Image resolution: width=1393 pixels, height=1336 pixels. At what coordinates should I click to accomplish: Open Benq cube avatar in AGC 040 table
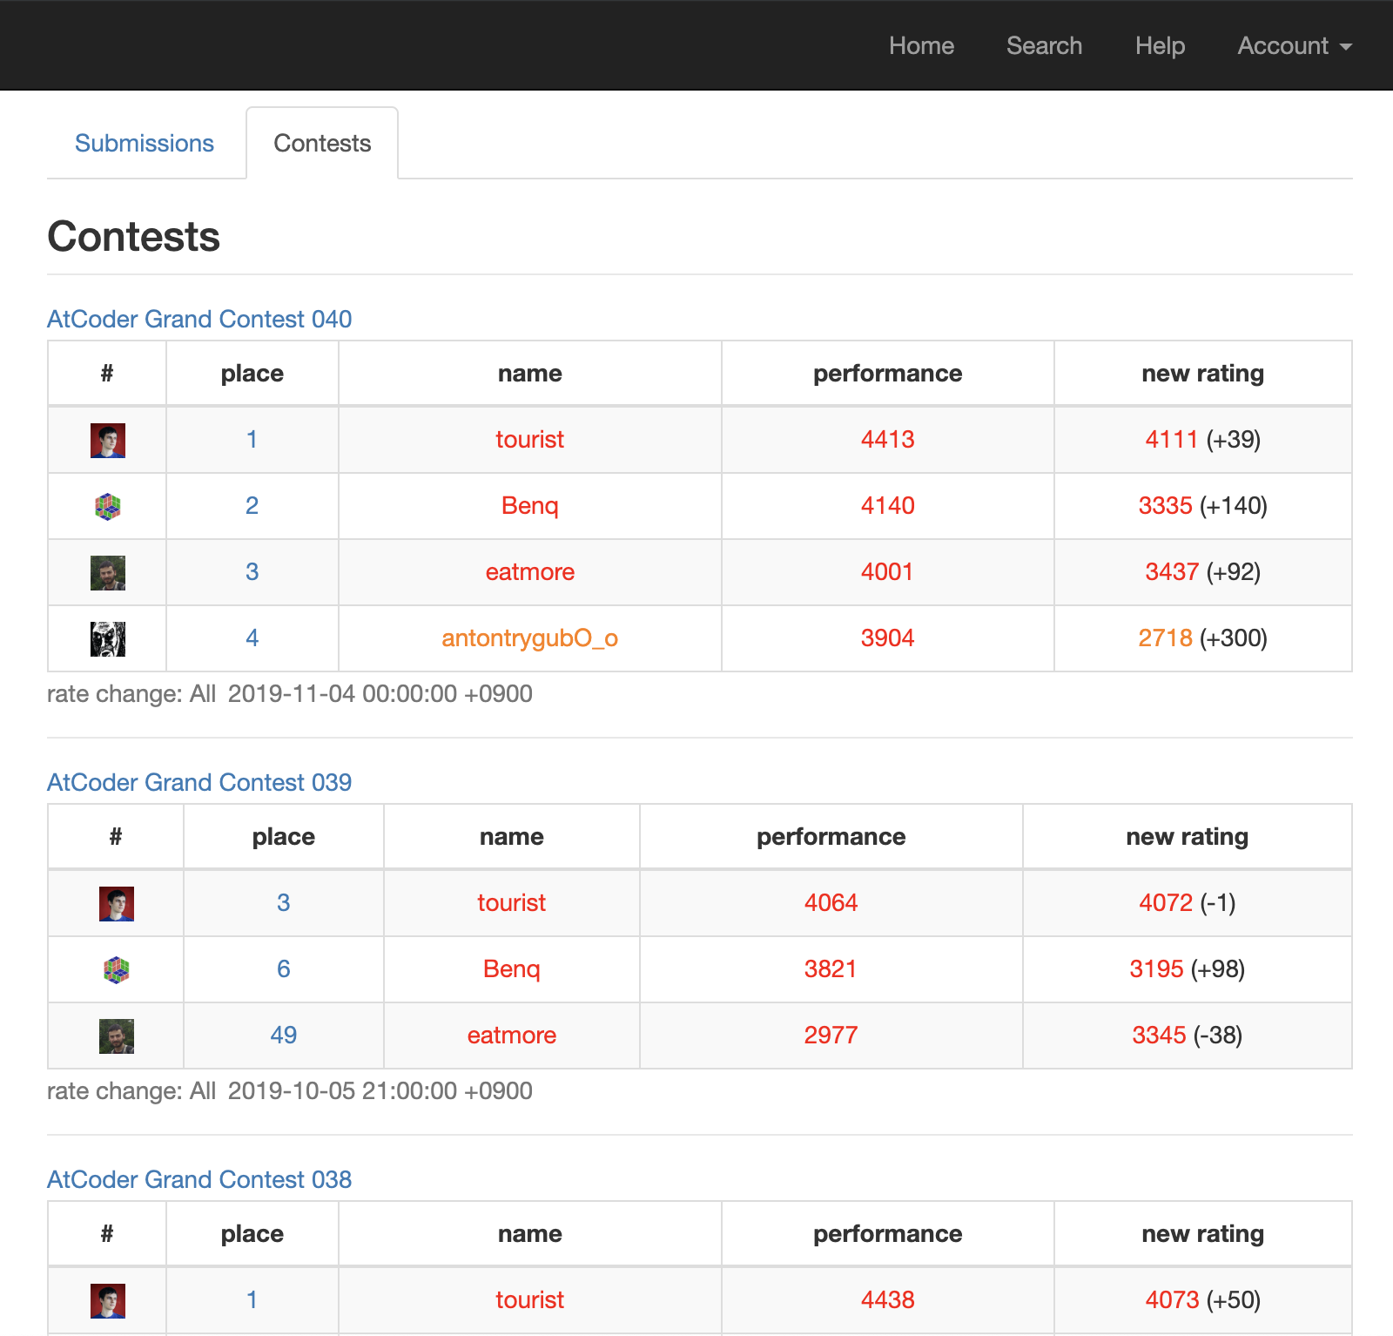point(108,507)
